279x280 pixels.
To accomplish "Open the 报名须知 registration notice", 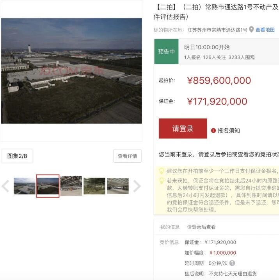I will coord(229,131).
